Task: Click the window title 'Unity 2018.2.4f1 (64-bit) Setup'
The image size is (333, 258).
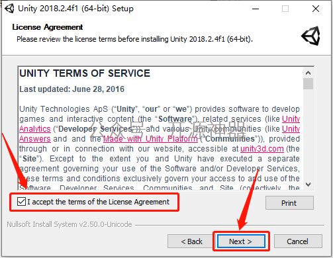Action: coord(75,9)
